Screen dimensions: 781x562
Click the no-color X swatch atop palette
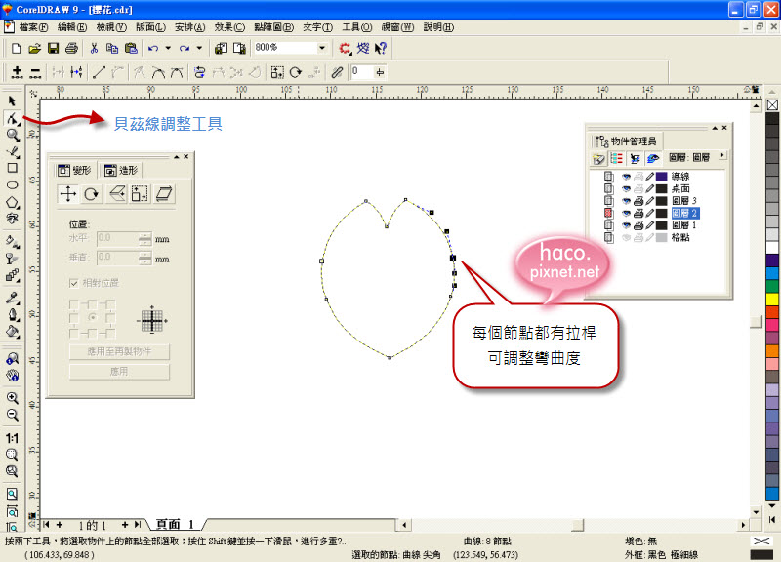(x=772, y=105)
